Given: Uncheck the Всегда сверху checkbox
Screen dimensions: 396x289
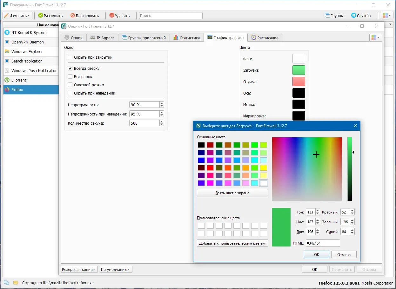Looking at the screenshot, I should [70, 68].
